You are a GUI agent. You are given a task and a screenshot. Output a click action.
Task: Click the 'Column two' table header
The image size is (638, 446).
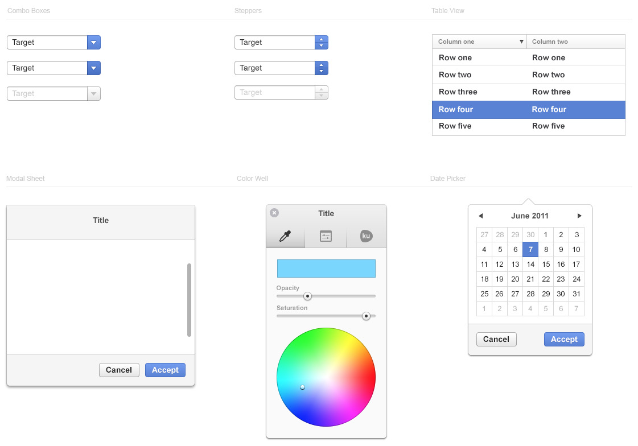[576, 42]
